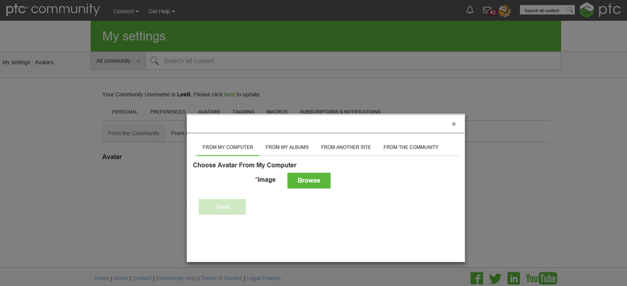
Task: Select the From My Computer tab
Action: click(228, 147)
